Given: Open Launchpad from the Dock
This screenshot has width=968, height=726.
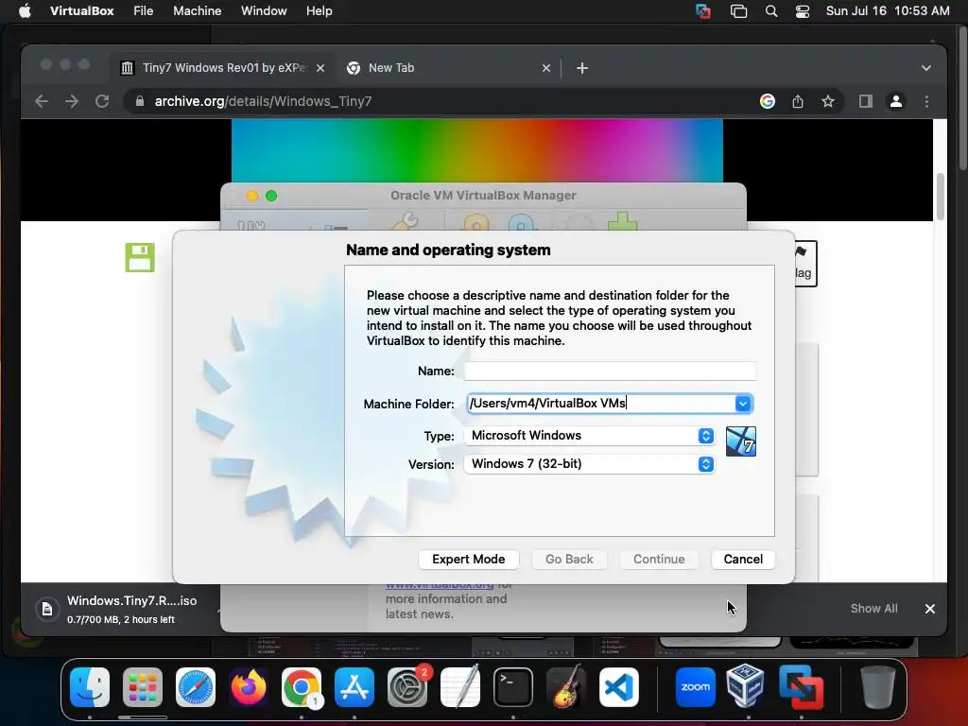Looking at the screenshot, I should pyautogui.click(x=143, y=687).
